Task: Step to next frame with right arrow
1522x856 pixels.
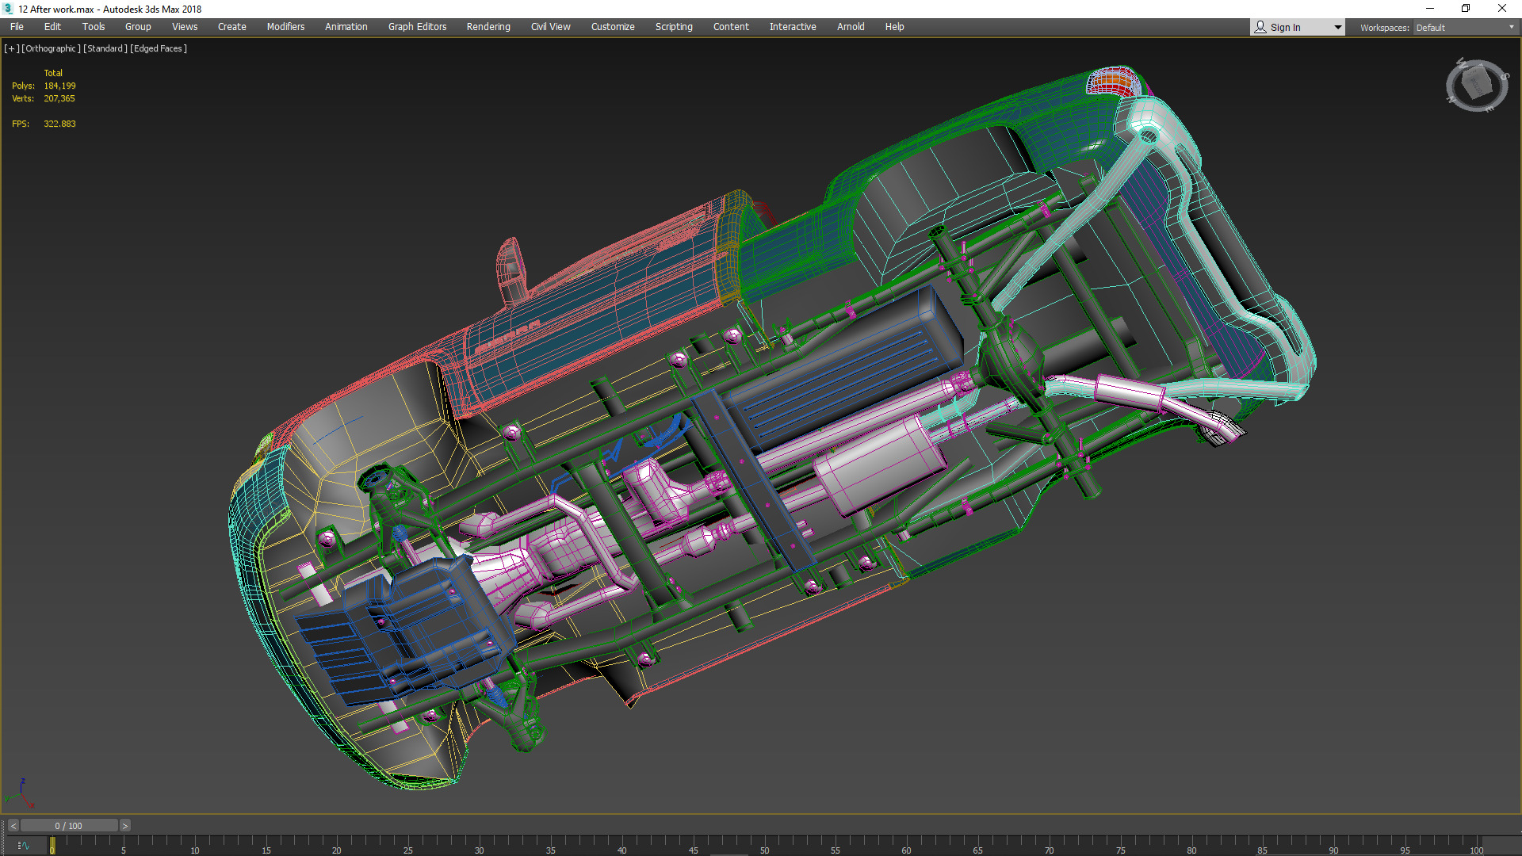Action: click(x=124, y=826)
